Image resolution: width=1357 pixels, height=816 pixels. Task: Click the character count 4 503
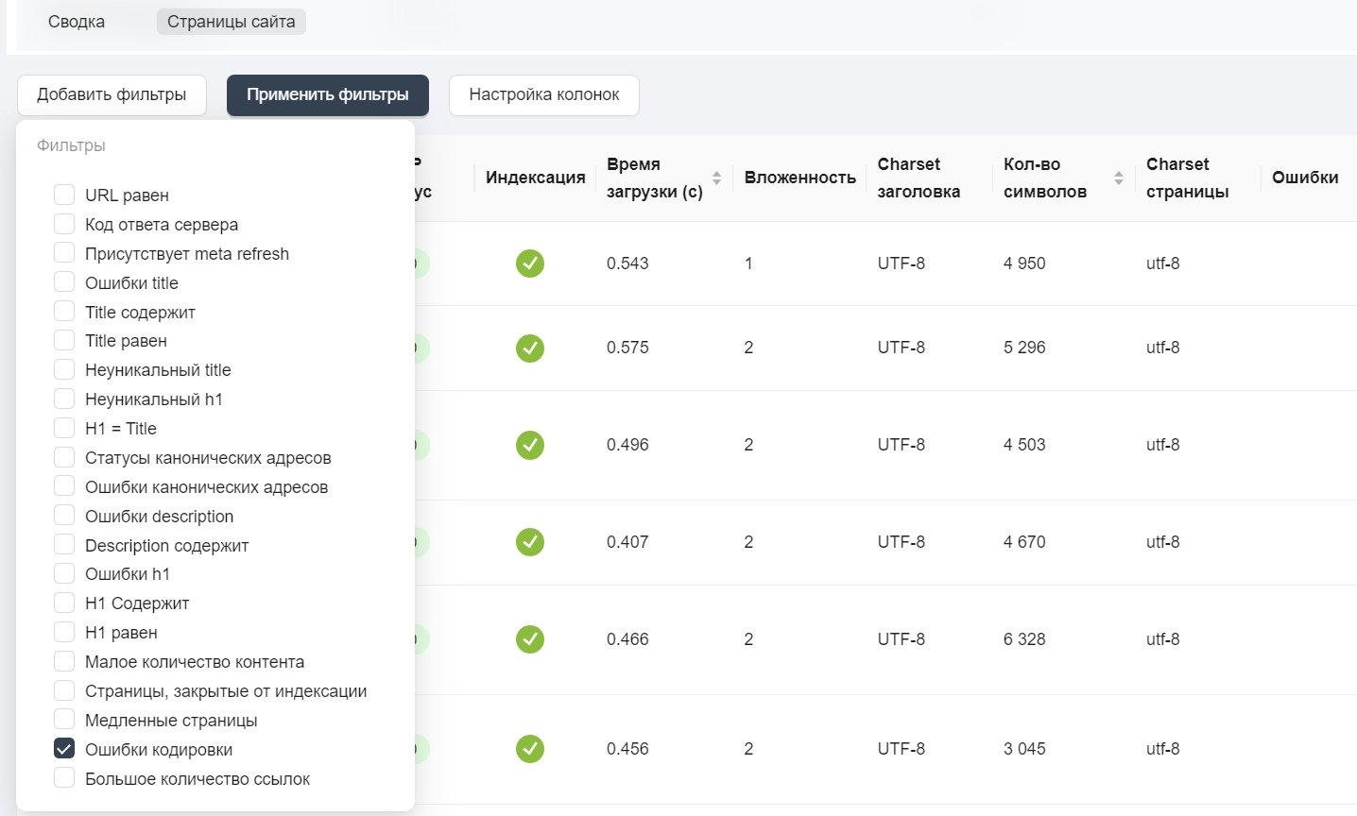pos(1024,445)
